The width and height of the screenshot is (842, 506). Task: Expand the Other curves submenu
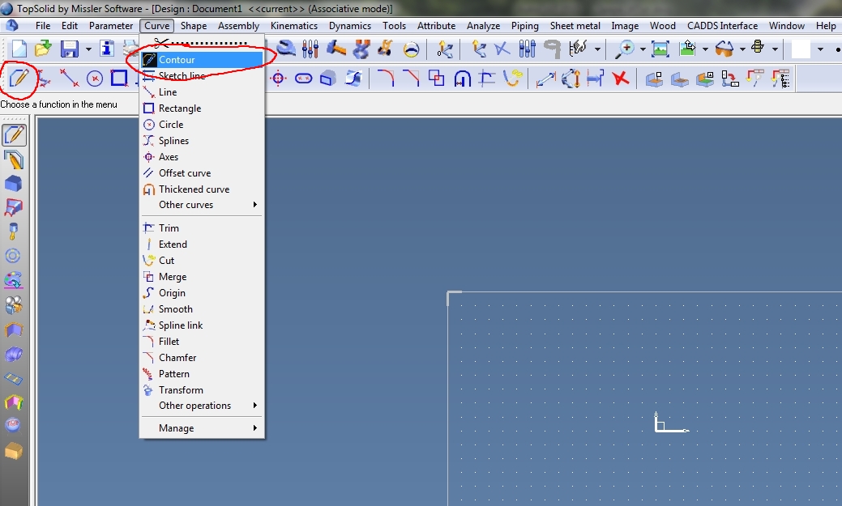pyautogui.click(x=202, y=205)
